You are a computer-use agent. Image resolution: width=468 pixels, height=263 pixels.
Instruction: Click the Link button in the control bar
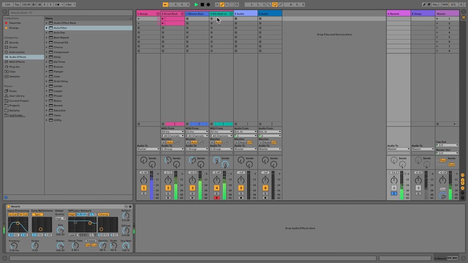[8, 4]
